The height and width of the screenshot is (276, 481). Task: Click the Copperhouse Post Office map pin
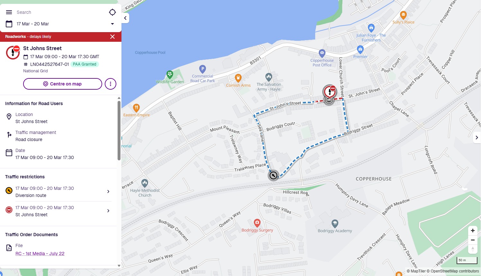[322, 53]
